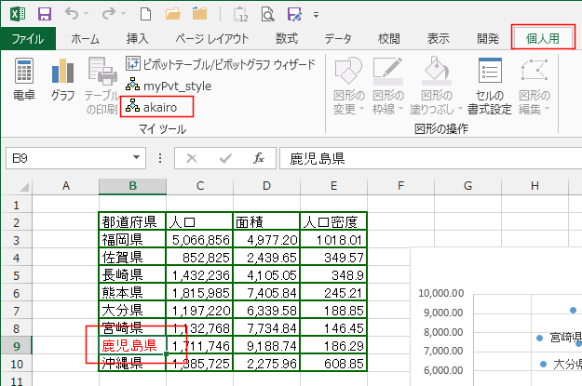Click the formula bar containing 鹿児島県
582x386 pixels.
tap(428, 158)
